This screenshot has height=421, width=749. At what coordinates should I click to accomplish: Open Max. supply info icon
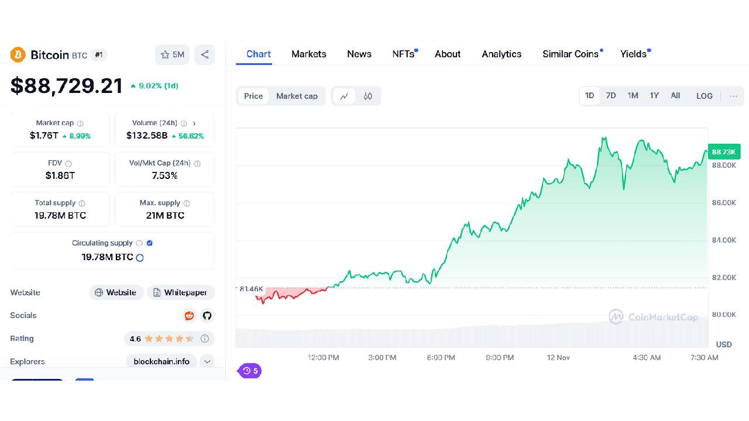pos(187,203)
